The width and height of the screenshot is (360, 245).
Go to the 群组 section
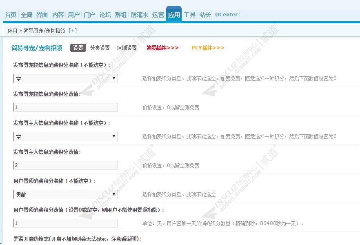coord(121,15)
